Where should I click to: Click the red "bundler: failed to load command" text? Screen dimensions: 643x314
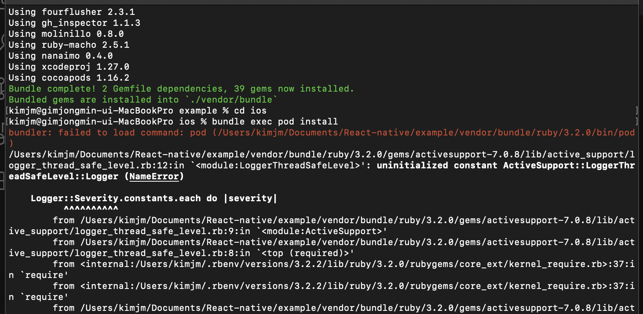pyautogui.click(x=96, y=133)
